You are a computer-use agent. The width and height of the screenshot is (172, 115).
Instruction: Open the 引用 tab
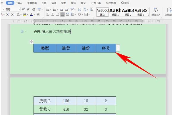[44, 3]
